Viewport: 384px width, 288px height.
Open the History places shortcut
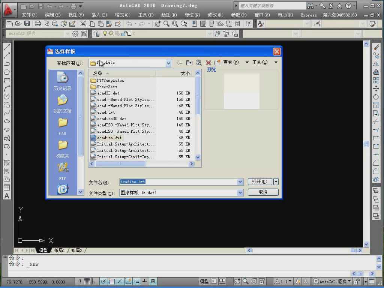point(63,81)
